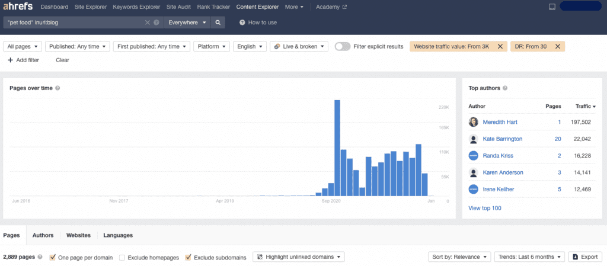The width and height of the screenshot is (607, 266).
Task: Open Everywhere search scope dropdown
Action: [x=187, y=23]
